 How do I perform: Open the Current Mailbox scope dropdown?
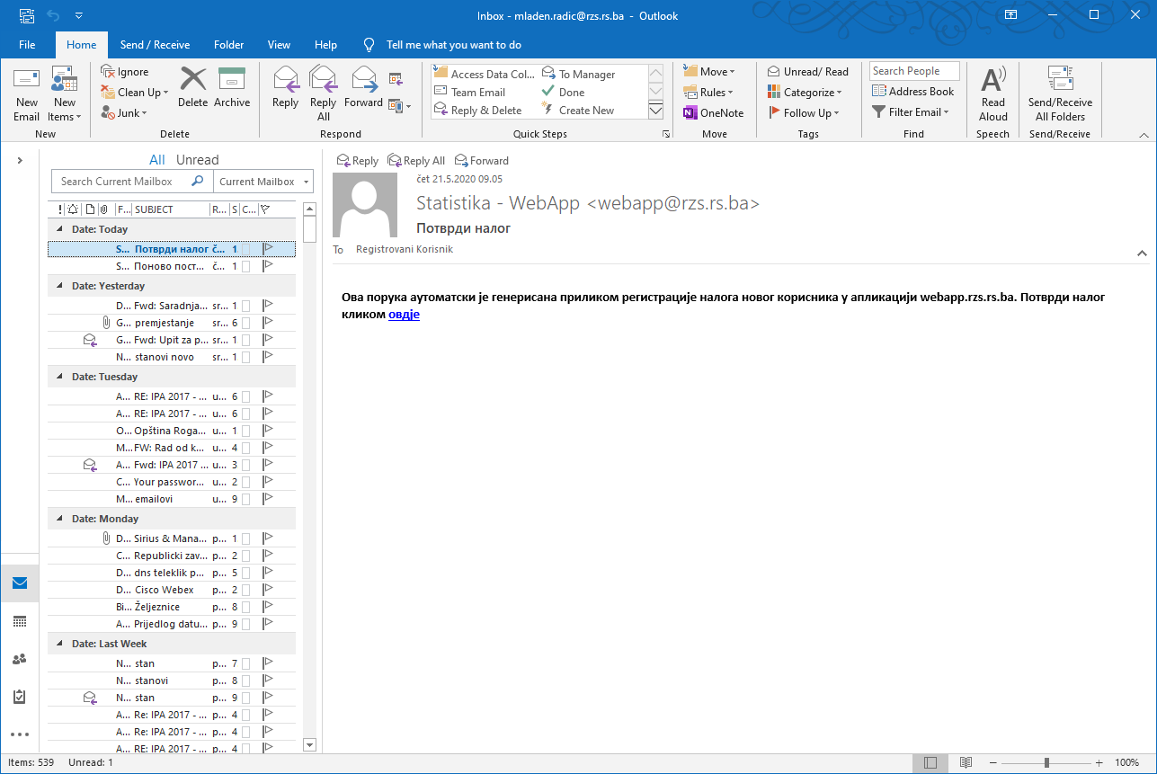(264, 182)
